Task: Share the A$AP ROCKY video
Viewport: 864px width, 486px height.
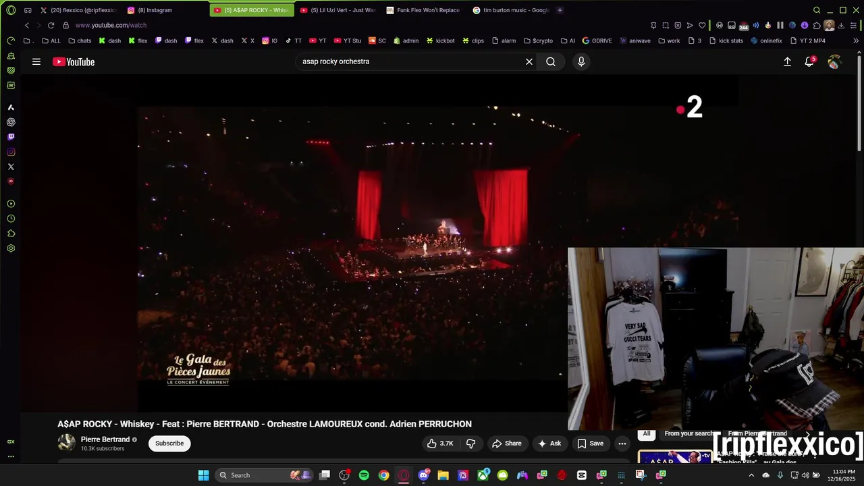Action: (x=506, y=443)
